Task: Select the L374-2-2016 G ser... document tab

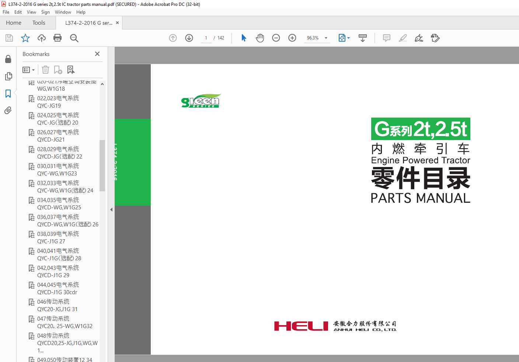Action: 89,23
